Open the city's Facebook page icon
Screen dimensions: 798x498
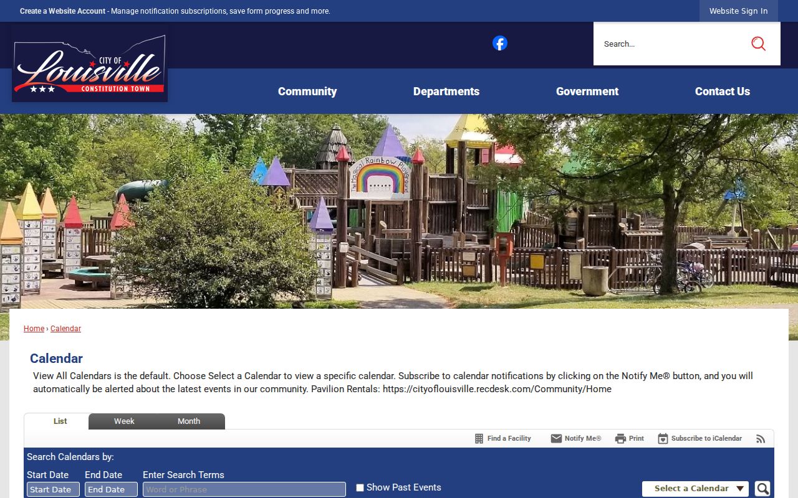pyautogui.click(x=499, y=43)
